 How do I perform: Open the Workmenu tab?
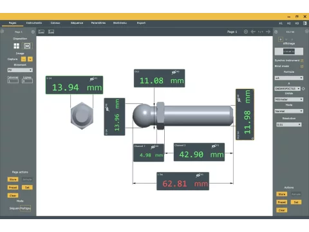(x=120, y=23)
